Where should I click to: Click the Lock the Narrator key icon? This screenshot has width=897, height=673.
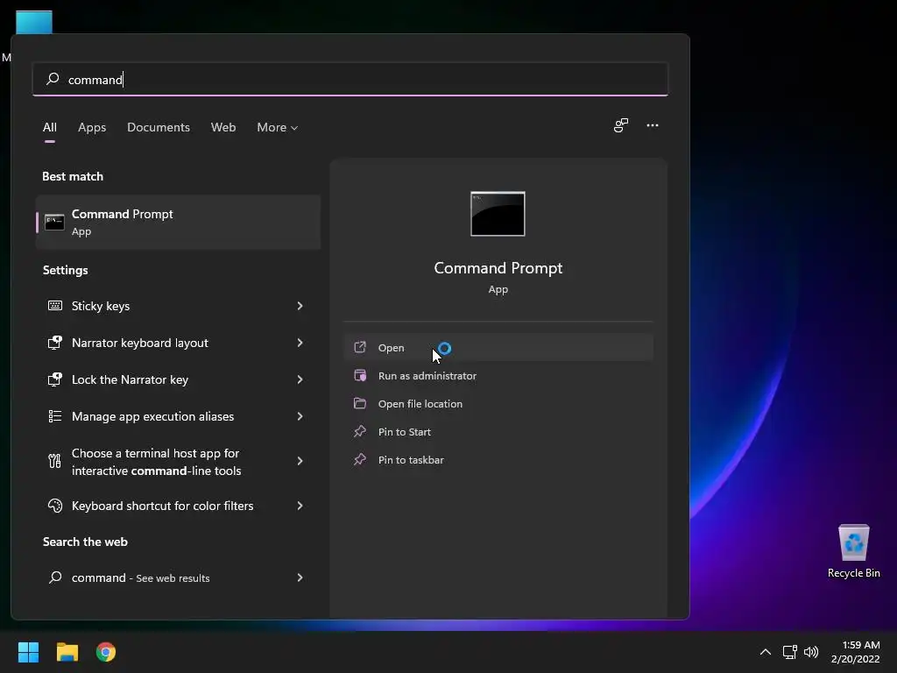pos(55,379)
